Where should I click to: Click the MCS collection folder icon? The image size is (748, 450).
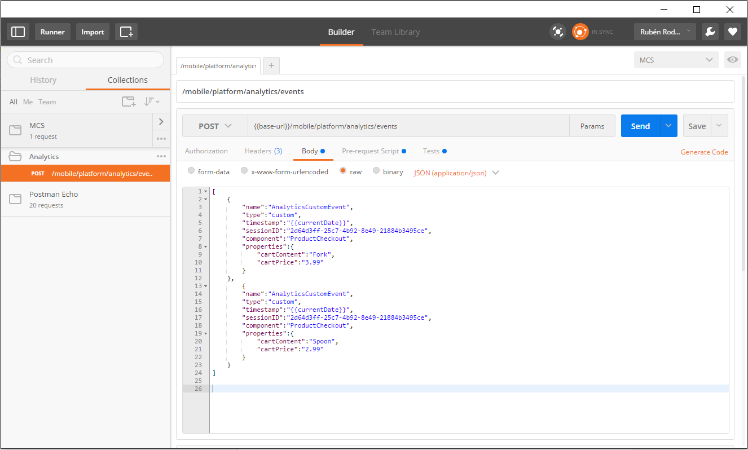[15, 130]
